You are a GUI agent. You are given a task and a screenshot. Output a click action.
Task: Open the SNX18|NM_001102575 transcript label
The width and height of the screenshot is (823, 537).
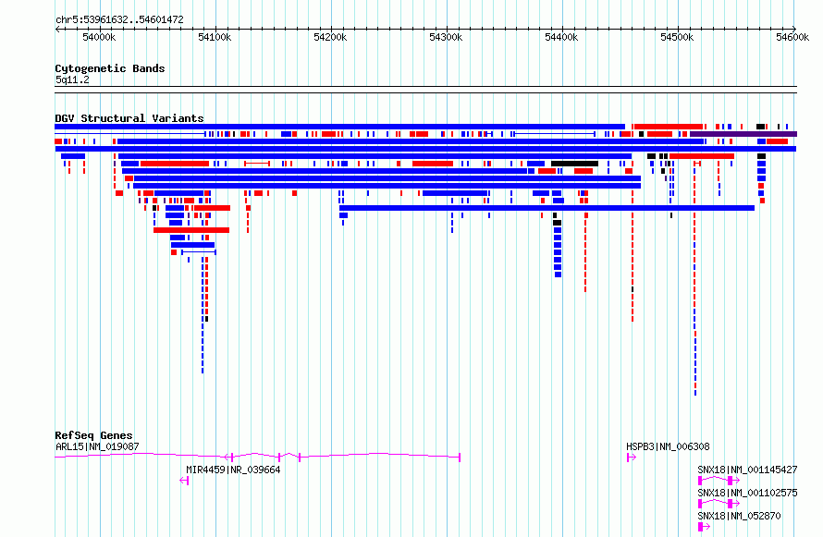point(747,493)
